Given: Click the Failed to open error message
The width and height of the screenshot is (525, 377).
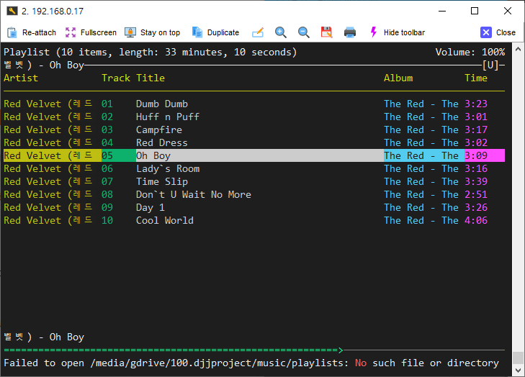Looking at the screenshot, I should coord(251,363).
